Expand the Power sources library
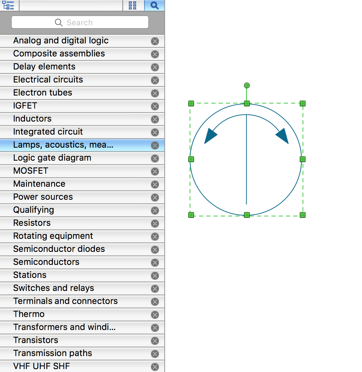Image resolution: width=362 pixels, height=372 pixels. point(43,197)
